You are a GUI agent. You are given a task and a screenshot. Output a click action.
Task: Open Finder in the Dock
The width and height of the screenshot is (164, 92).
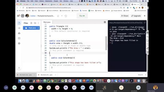[20, 81]
